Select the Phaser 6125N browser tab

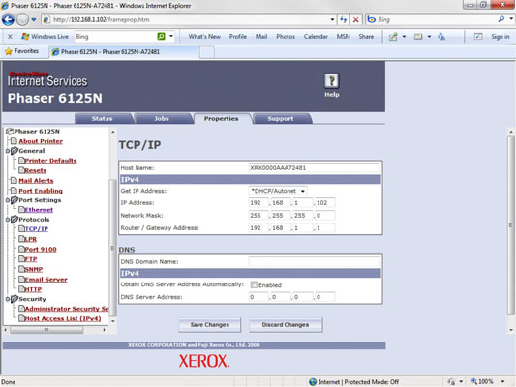point(124,52)
